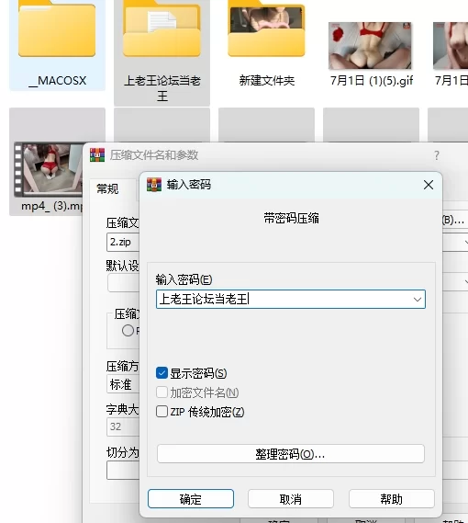Click the 2.zip archive name field
This screenshot has height=523, width=468.
[123, 242]
